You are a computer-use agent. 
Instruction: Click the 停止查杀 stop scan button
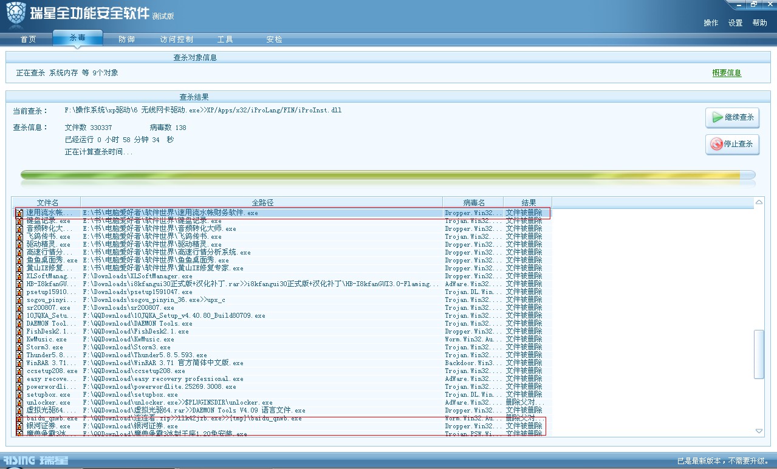(733, 145)
